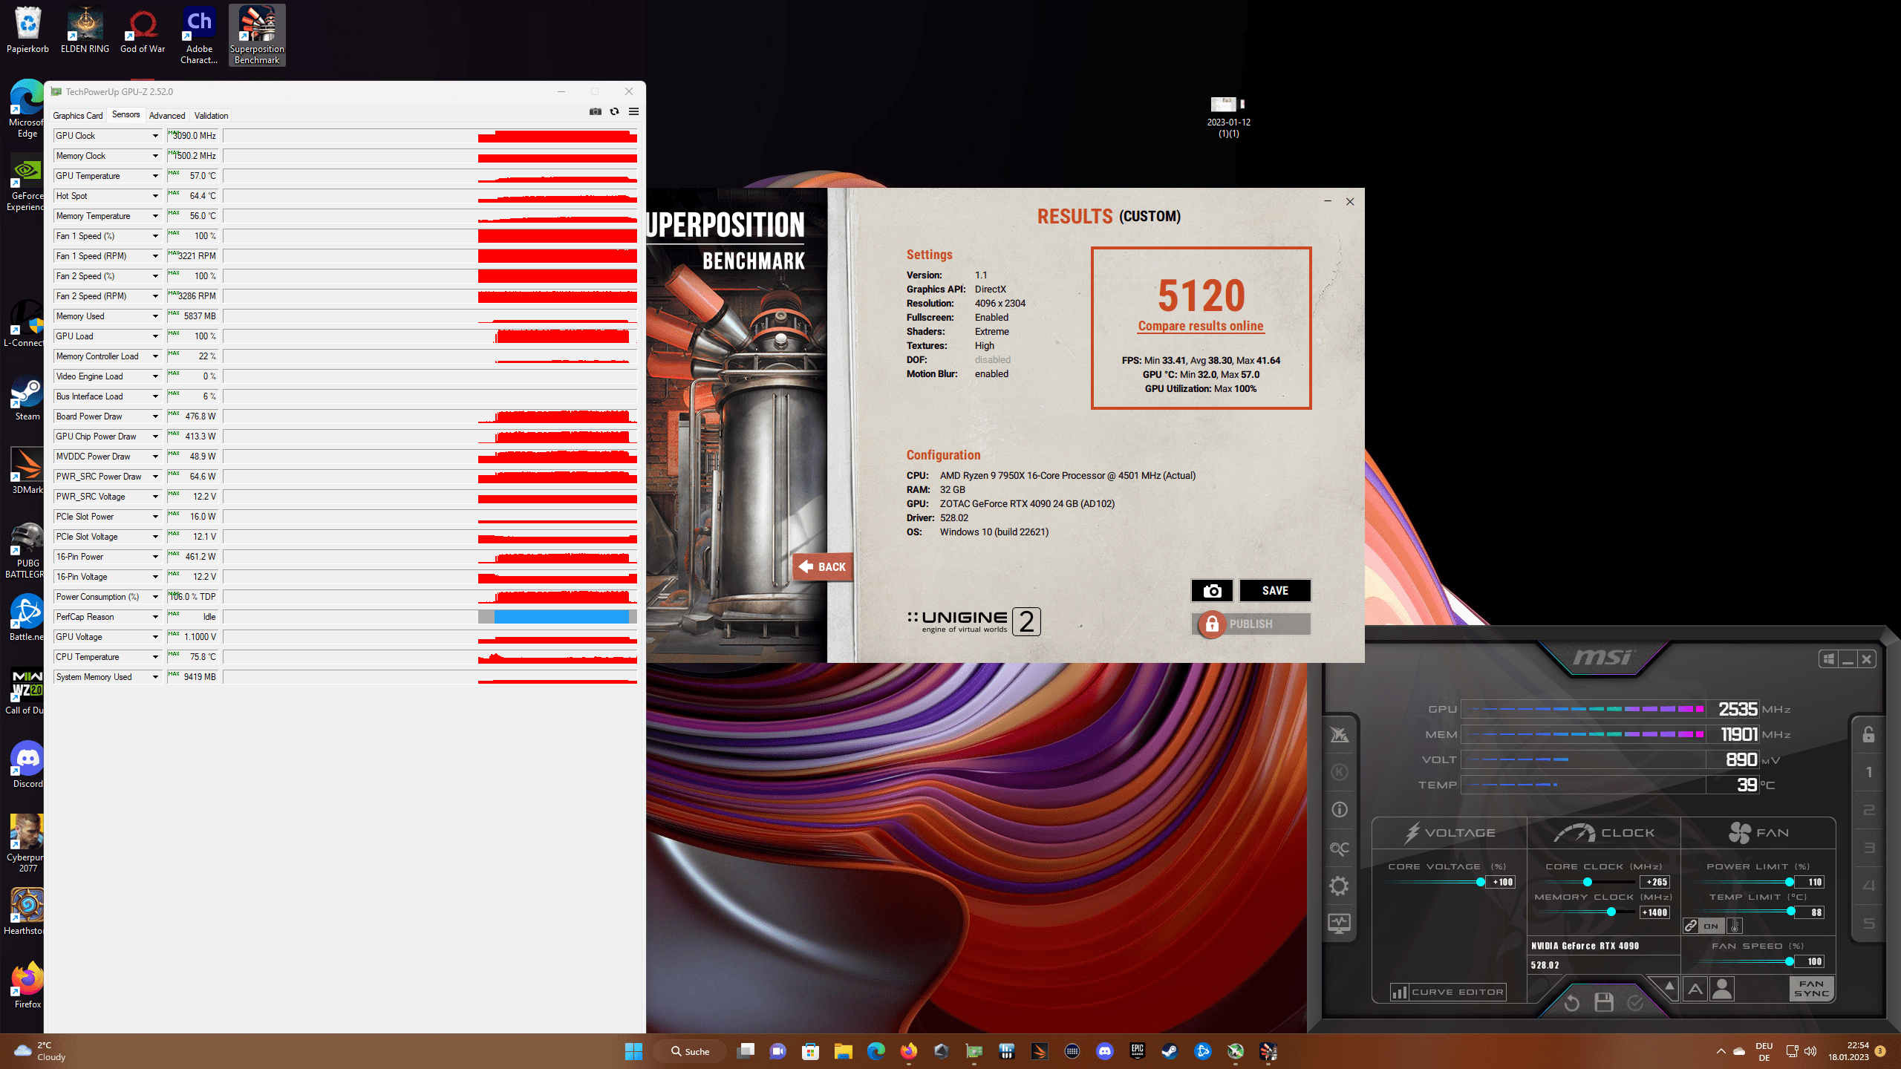Apply Afterburner settings with checkmark icon

coord(1635,1004)
